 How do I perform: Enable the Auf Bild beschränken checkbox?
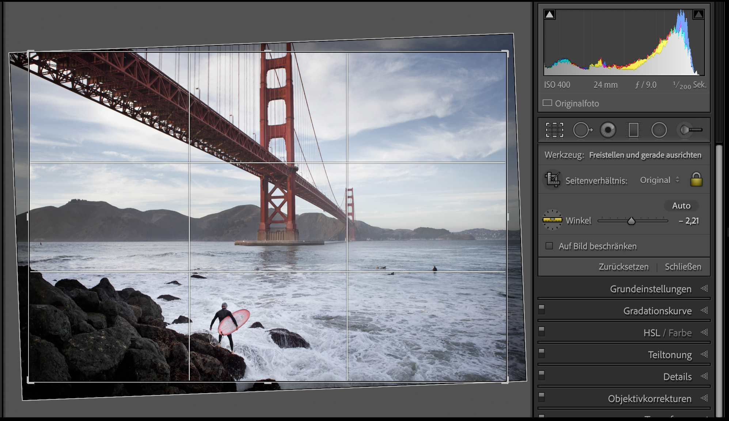[x=549, y=246]
